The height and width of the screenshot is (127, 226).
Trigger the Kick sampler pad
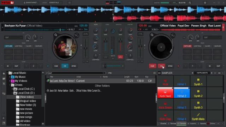165,81
